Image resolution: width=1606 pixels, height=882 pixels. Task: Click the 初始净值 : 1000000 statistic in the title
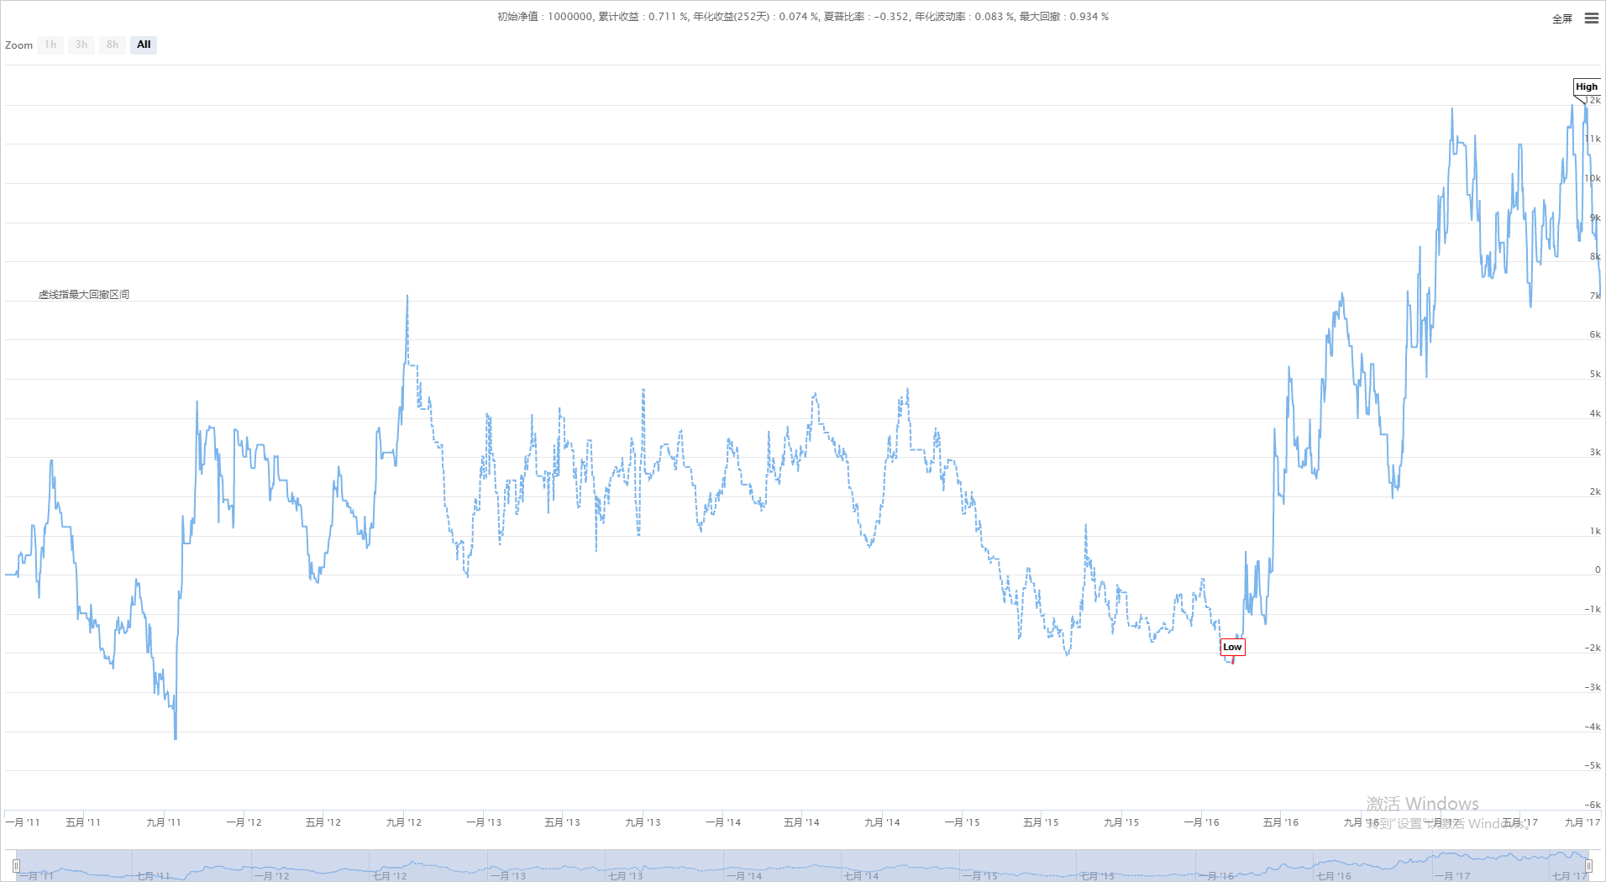click(x=545, y=17)
